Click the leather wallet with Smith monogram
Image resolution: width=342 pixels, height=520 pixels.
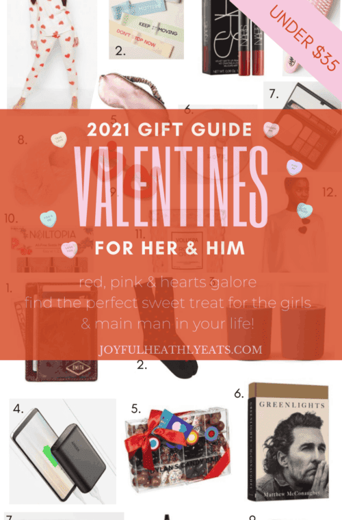point(62,332)
